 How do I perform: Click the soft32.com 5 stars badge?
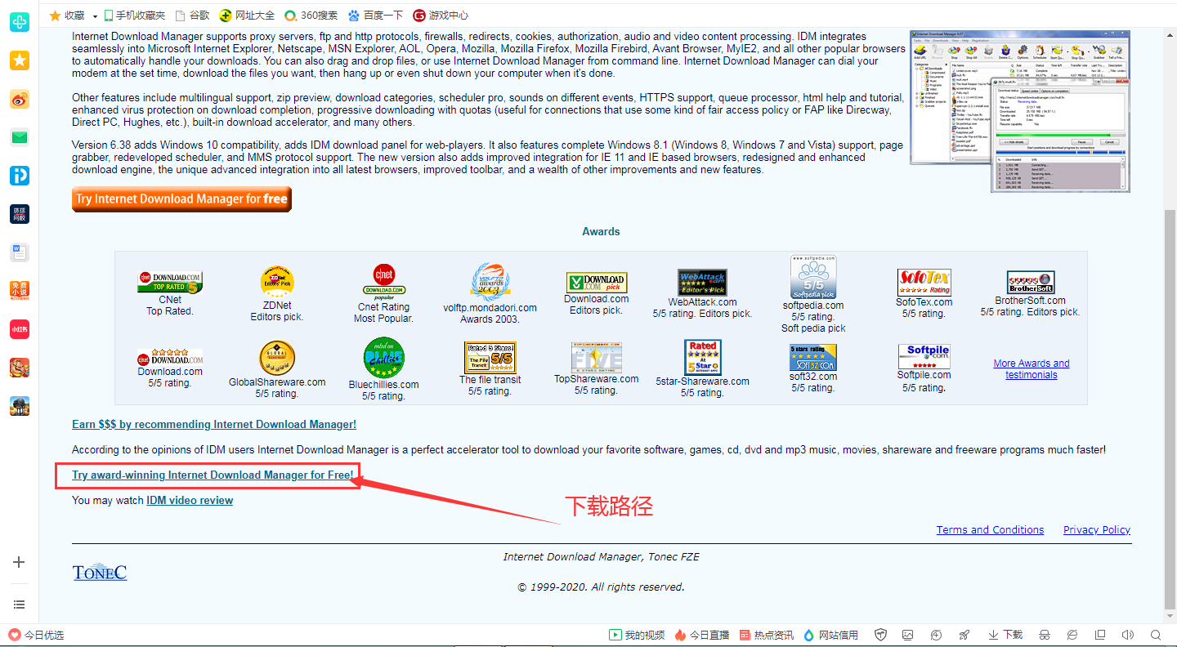tap(813, 358)
